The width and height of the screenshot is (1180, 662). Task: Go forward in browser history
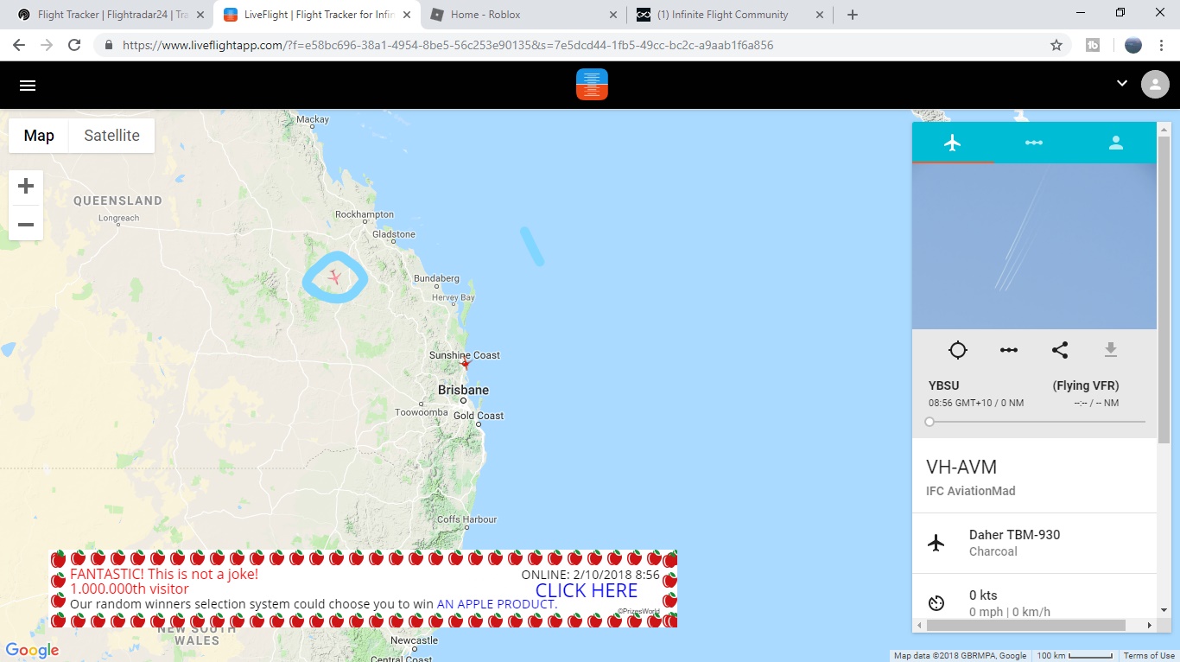tap(47, 45)
